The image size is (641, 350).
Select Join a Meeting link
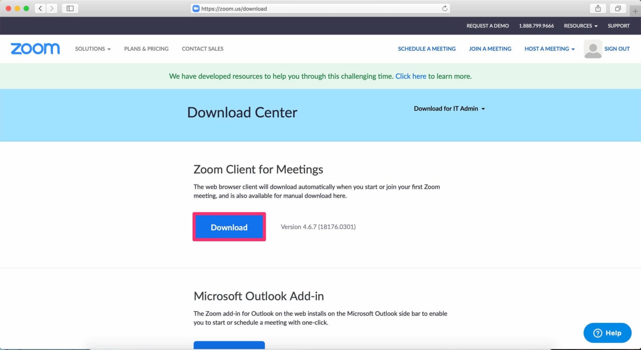coord(490,49)
